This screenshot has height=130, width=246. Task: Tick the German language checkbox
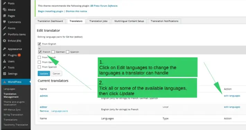click(x=53, y=52)
